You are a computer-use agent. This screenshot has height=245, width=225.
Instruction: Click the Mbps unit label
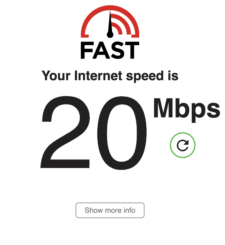[x=187, y=109]
